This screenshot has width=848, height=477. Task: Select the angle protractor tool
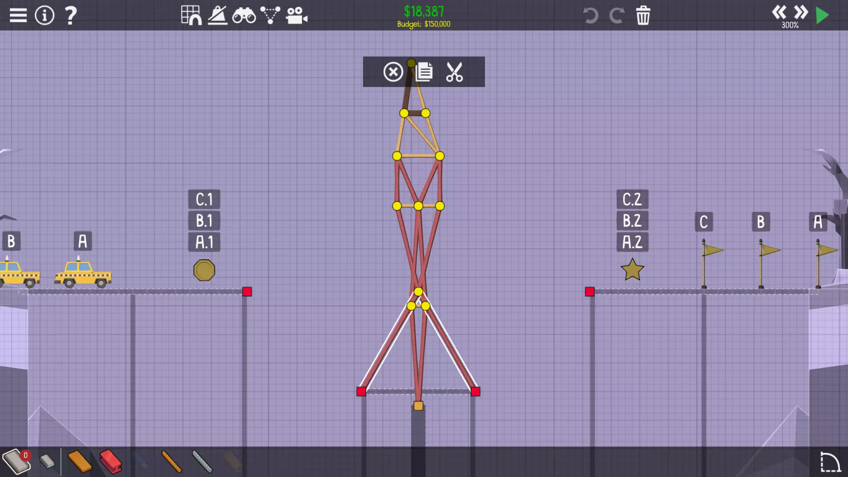(x=218, y=15)
